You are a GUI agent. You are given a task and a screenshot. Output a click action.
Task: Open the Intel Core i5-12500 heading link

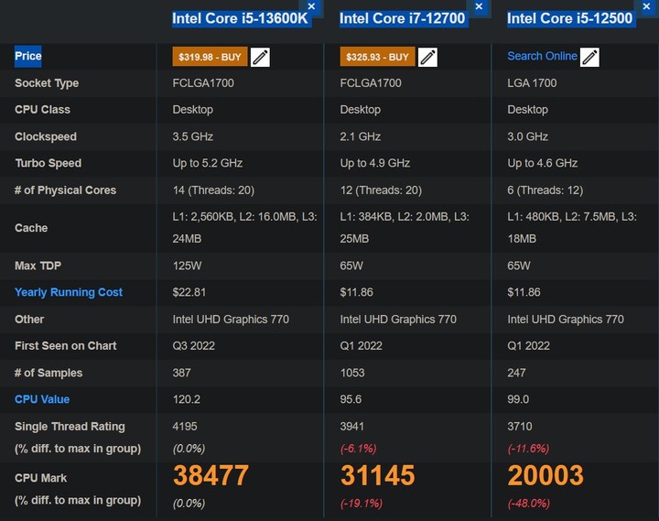569,18
